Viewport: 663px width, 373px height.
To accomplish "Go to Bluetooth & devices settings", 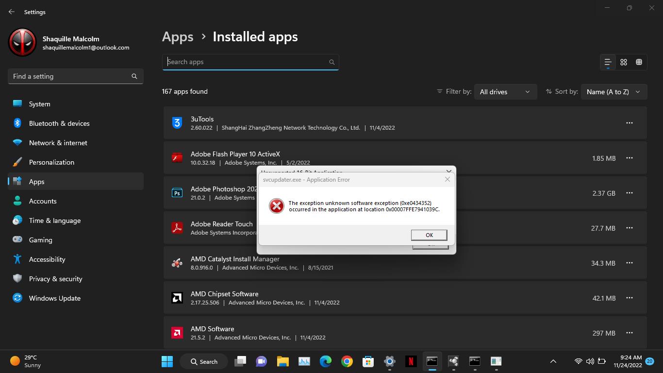I will pyautogui.click(x=59, y=123).
